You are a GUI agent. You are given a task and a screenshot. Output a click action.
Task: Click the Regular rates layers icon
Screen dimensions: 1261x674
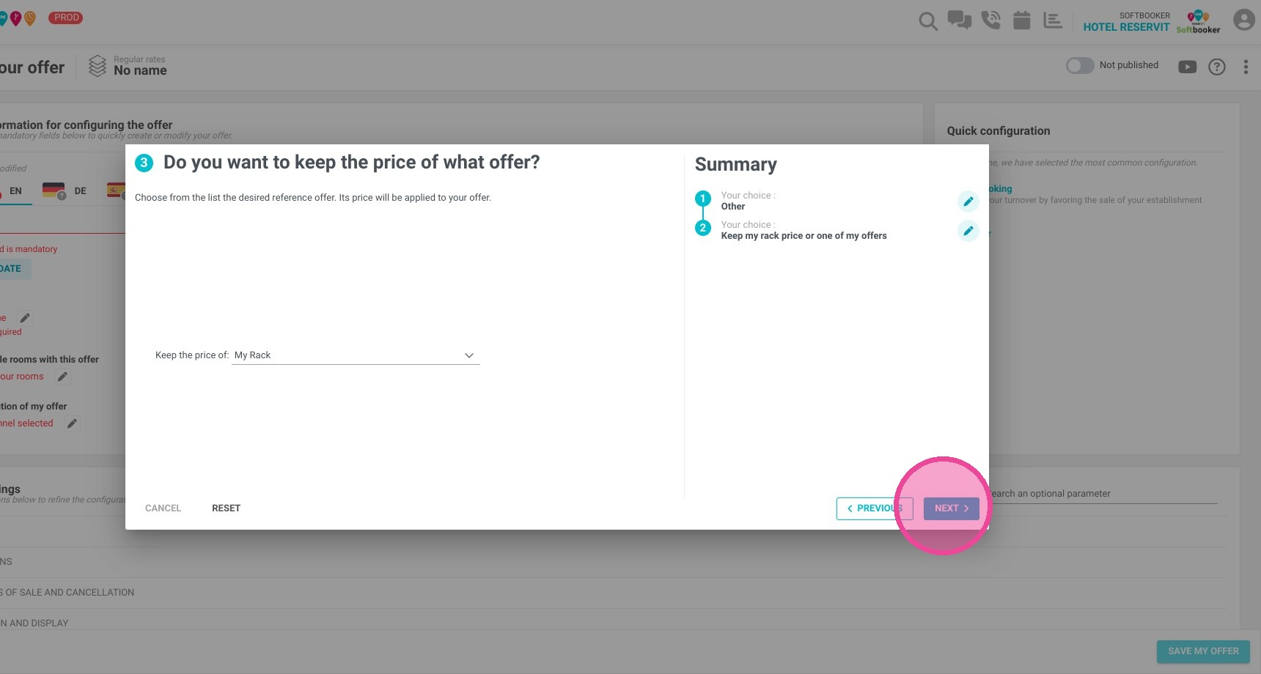(98, 66)
